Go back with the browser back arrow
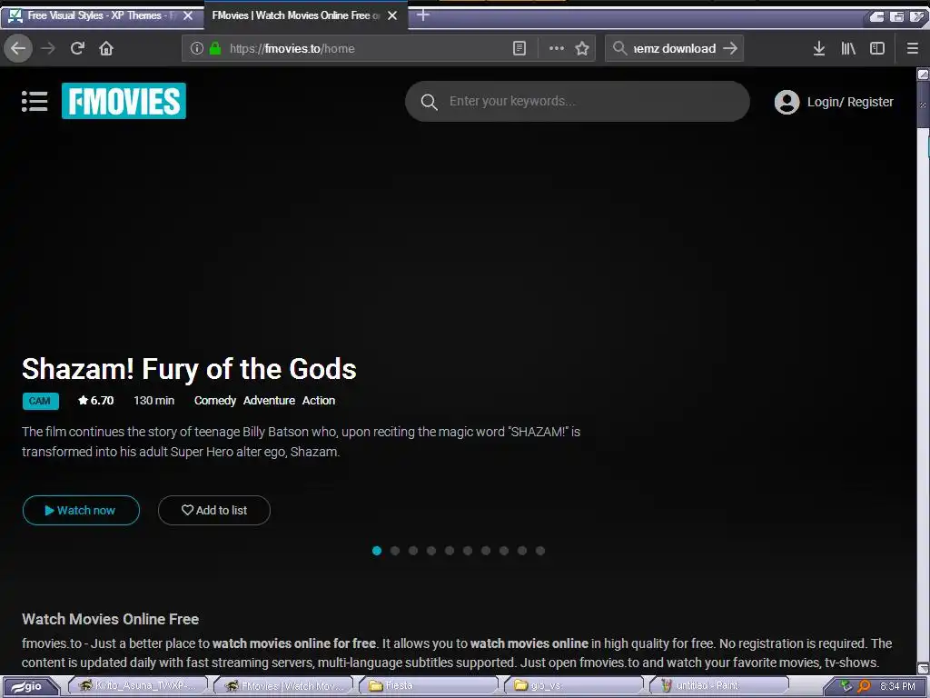This screenshot has height=698, width=930. coord(18,49)
